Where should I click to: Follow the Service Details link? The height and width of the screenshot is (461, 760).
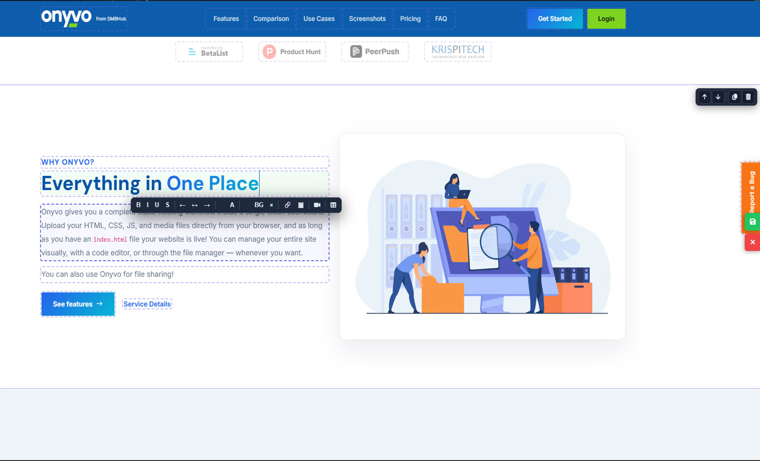(147, 304)
